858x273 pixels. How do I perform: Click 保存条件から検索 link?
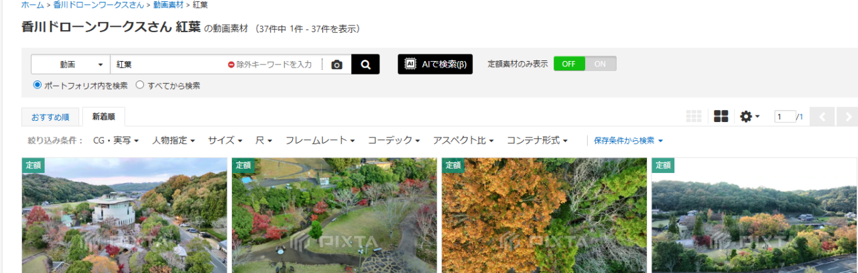(x=628, y=141)
